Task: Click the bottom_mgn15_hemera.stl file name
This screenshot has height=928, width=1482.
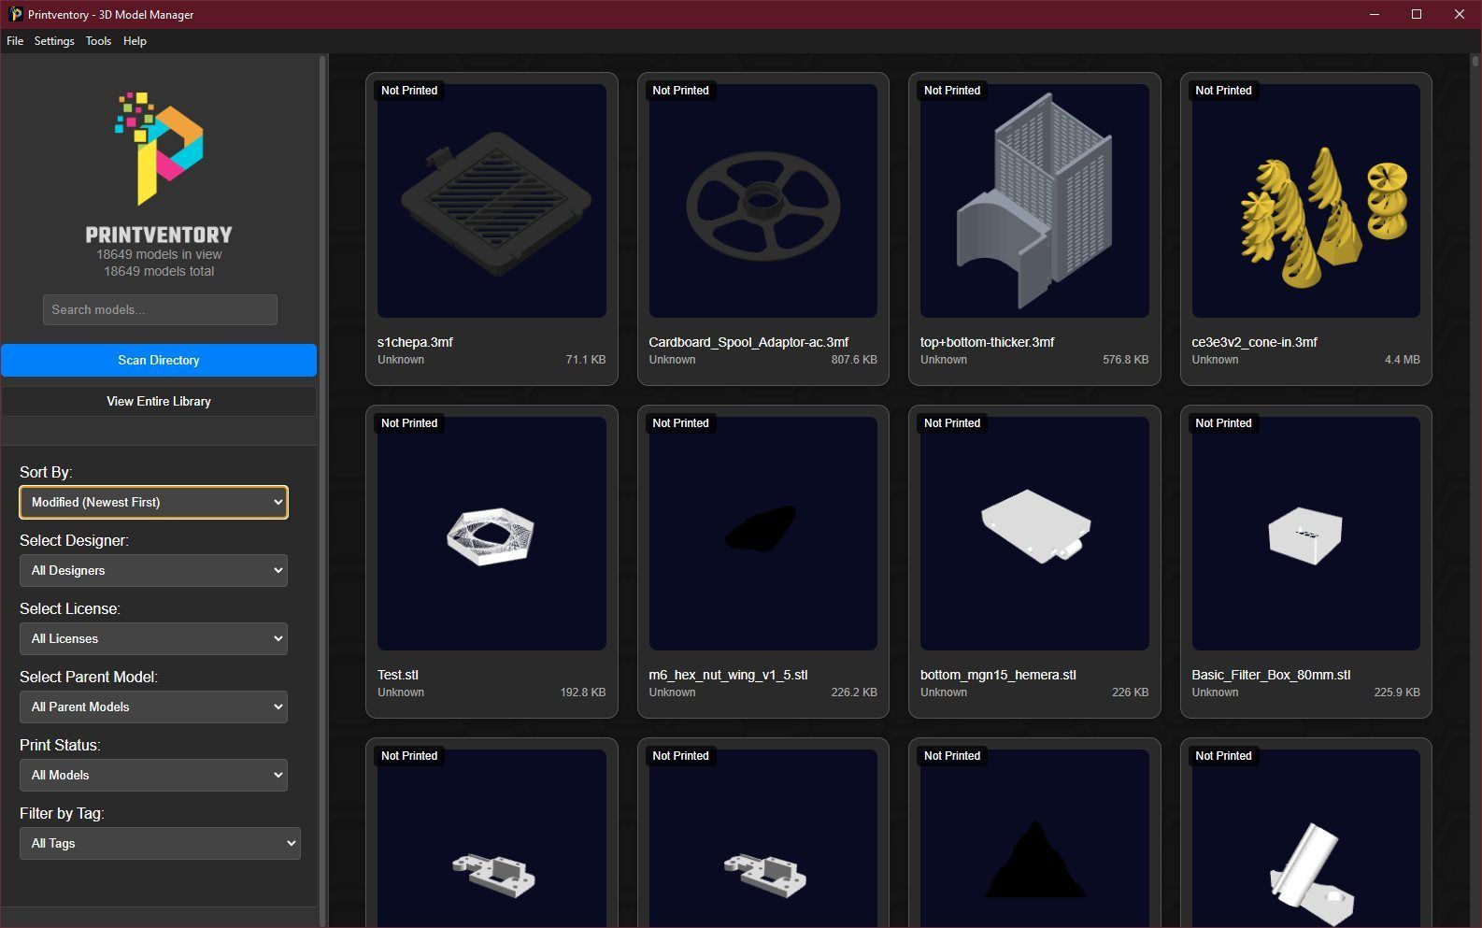Action: pos(998,675)
